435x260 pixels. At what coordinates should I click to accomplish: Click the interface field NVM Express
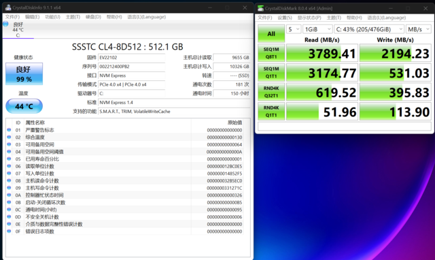pos(131,76)
